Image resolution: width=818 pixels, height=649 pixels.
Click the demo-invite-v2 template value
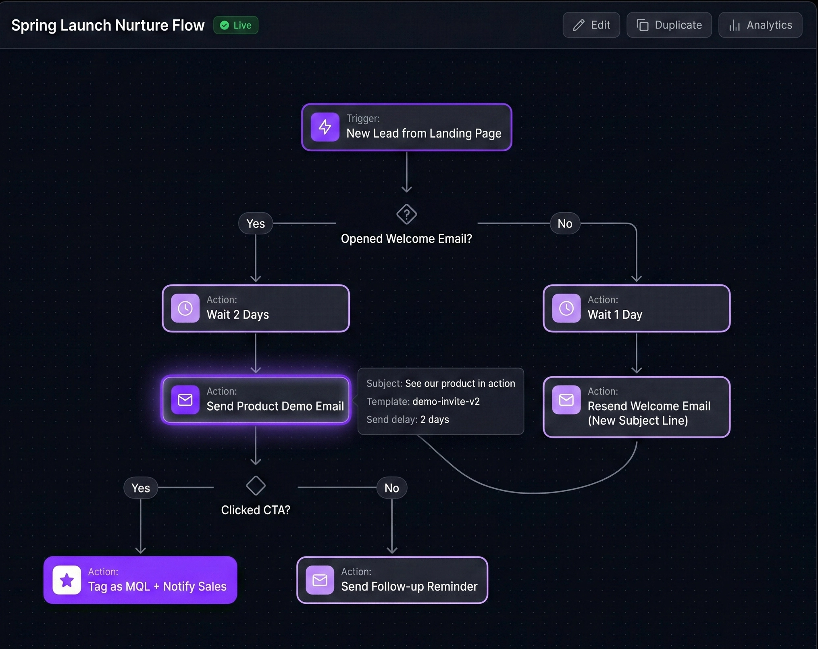click(446, 402)
